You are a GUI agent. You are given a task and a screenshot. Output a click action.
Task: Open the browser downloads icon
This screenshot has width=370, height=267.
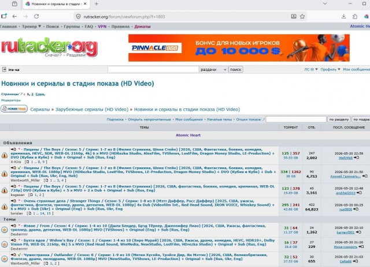click(x=344, y=17)
